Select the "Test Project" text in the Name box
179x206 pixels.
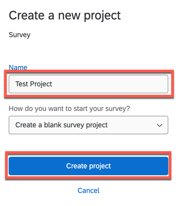pos(34,84)
